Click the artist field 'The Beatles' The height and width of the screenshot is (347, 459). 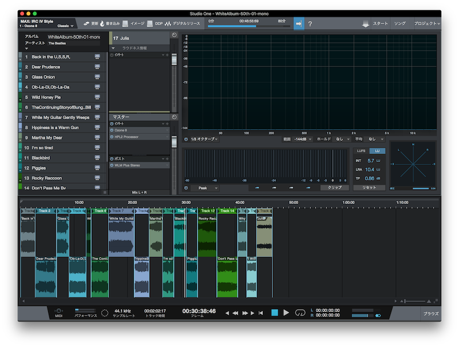click(73, 43)
